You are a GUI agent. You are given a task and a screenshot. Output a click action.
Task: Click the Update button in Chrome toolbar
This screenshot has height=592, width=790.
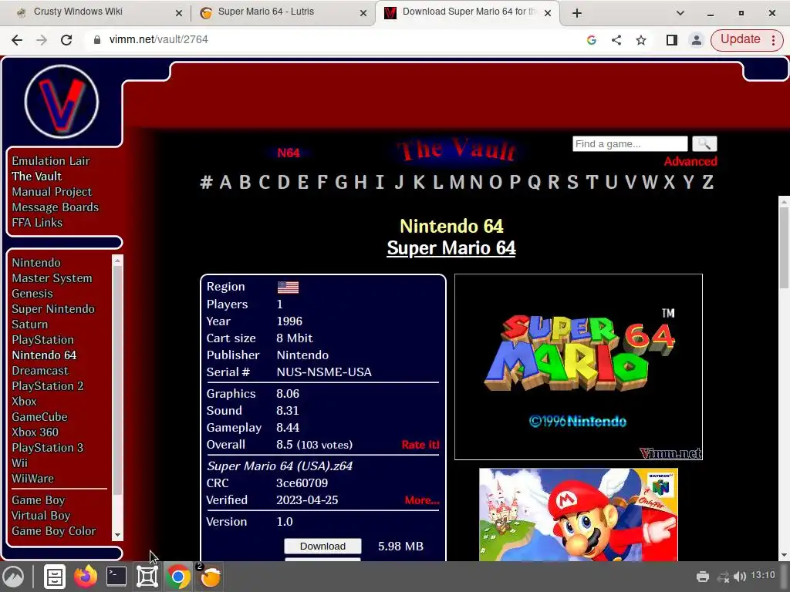[x=740, y=40]
